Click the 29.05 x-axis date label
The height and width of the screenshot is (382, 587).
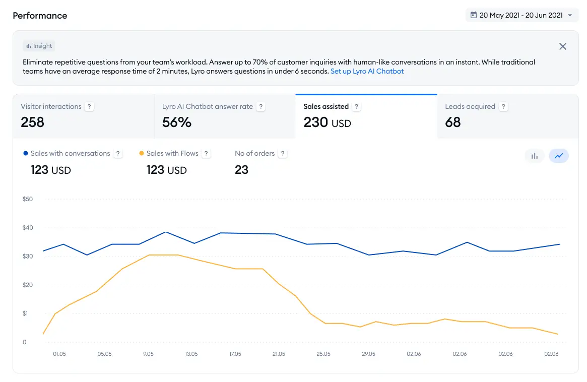[x=368, y=354]
